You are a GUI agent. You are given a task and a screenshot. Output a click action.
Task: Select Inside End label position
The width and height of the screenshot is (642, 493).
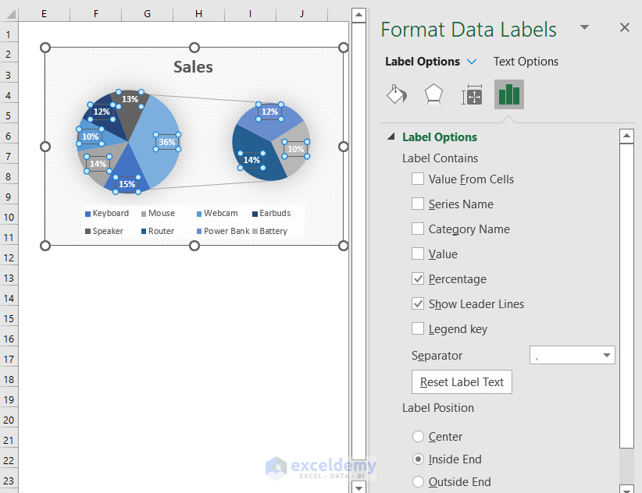[418, 459]
